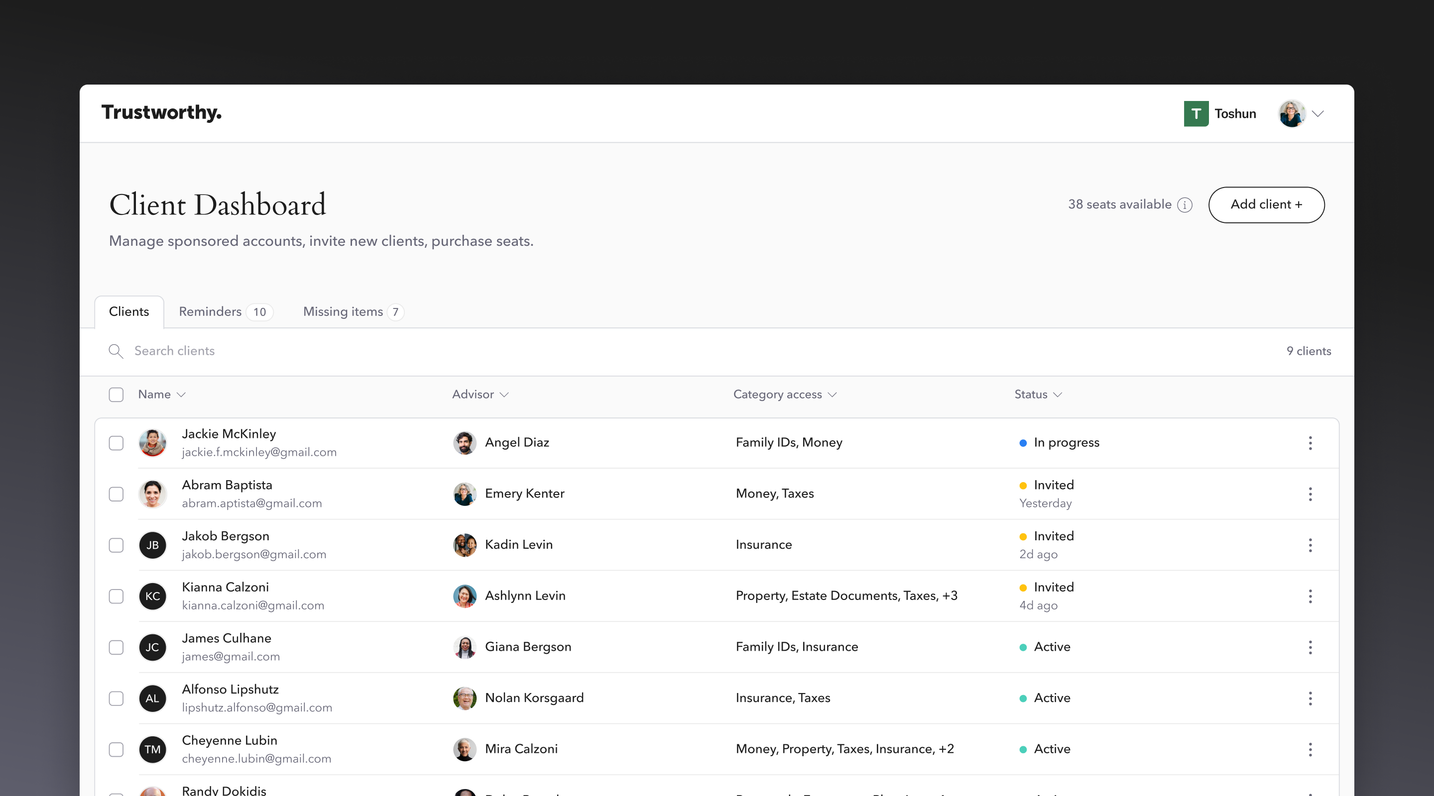Enable the select-all checkbox in the header
1434x796 pixels.
[x=116, y=394]
